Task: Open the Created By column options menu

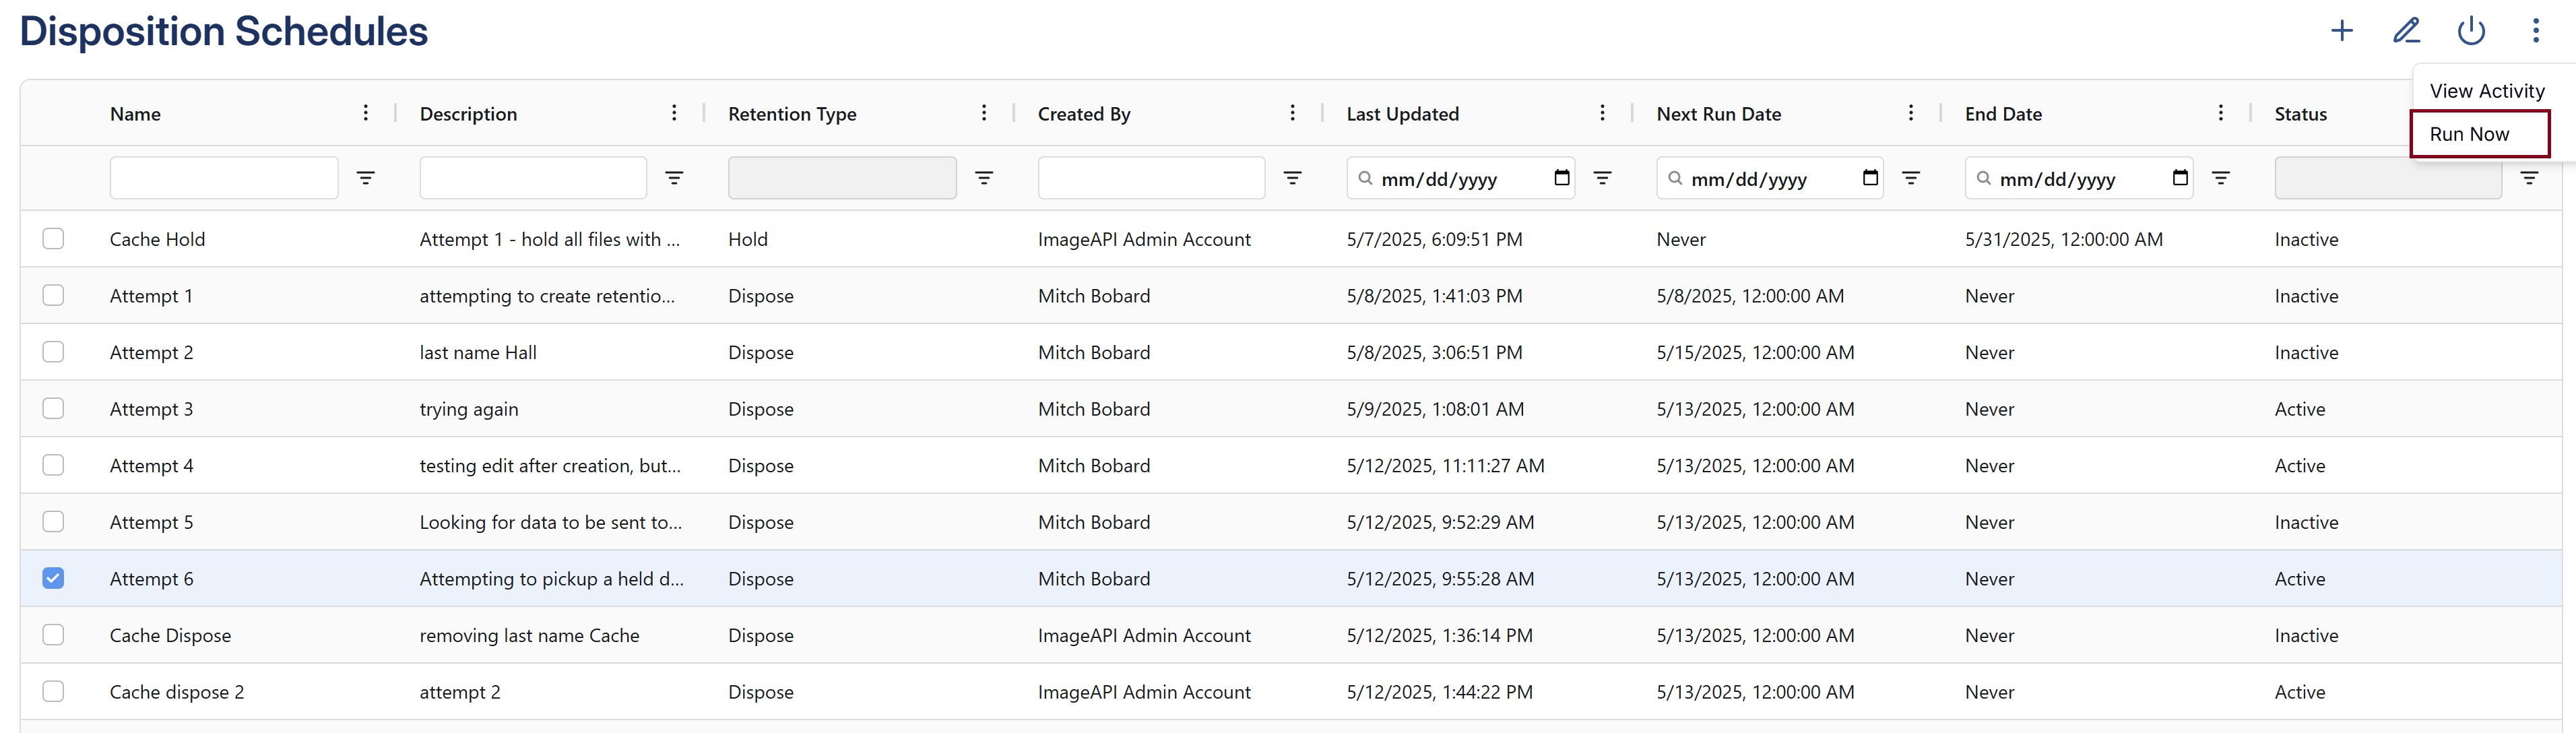Action: (x=1293, y=113)
